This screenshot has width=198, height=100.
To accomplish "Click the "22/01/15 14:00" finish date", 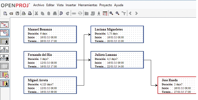I will click(x=115, y=67).
